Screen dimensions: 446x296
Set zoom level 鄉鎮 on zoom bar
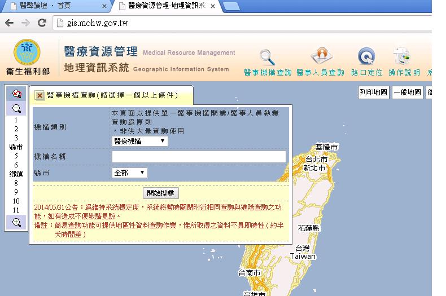pyautogui.click(x=16, y=174)
